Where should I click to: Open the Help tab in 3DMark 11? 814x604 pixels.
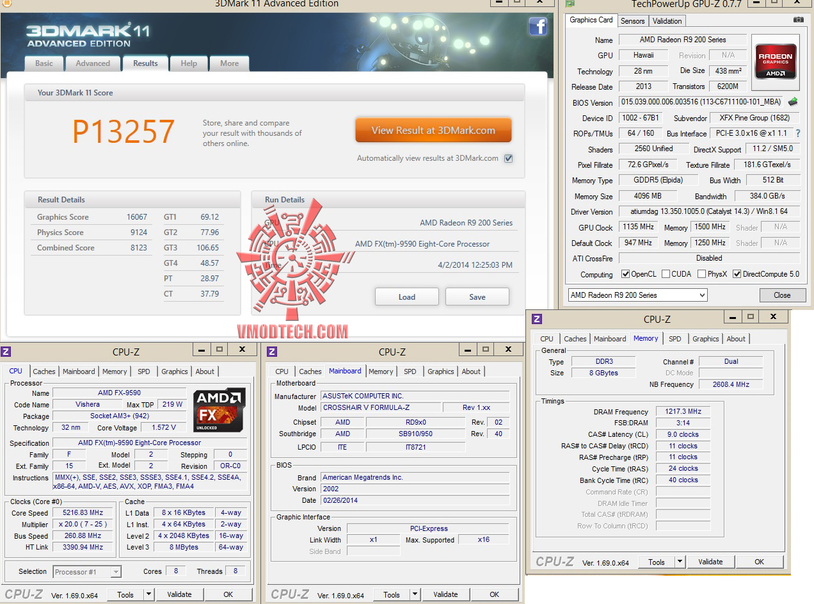tap(189, 63)
